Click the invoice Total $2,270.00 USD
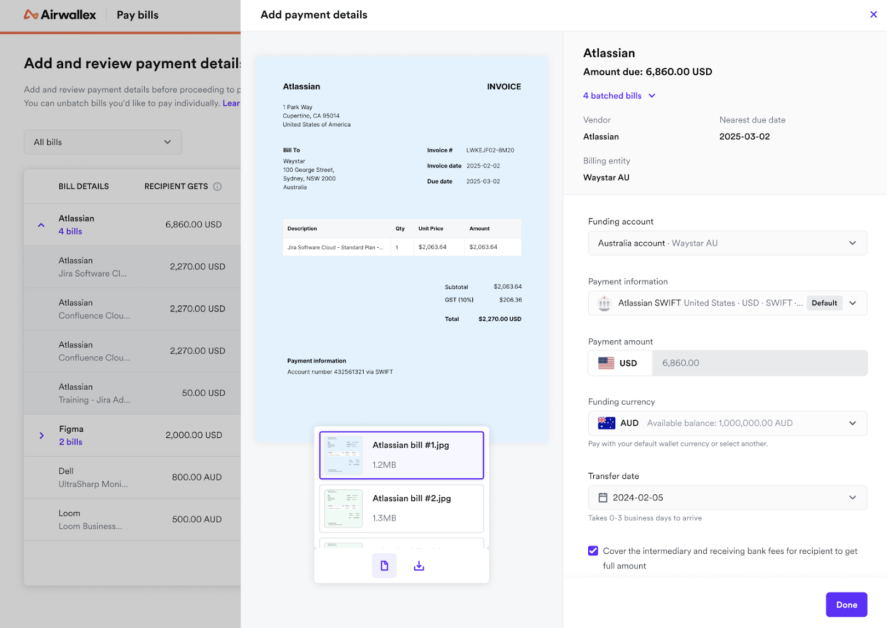This screenshot has height=628, width=887. coord(483,319)
